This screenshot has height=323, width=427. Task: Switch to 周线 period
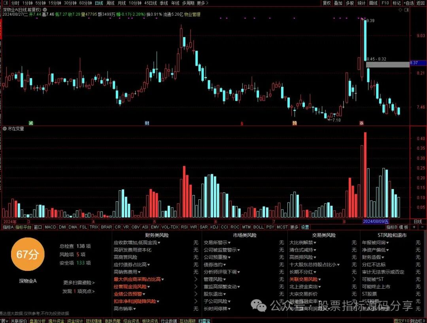coord(110,3)
